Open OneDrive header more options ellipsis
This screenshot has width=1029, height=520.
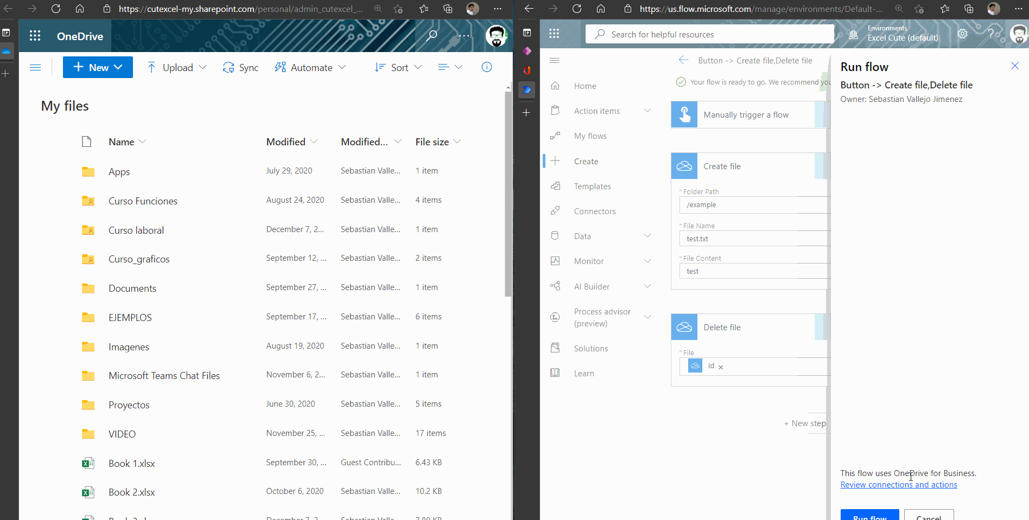(x=464, y=36)
